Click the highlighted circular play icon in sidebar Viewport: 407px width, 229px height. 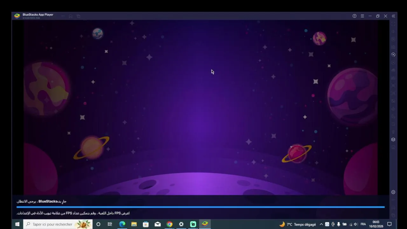[x=393, y=55]
